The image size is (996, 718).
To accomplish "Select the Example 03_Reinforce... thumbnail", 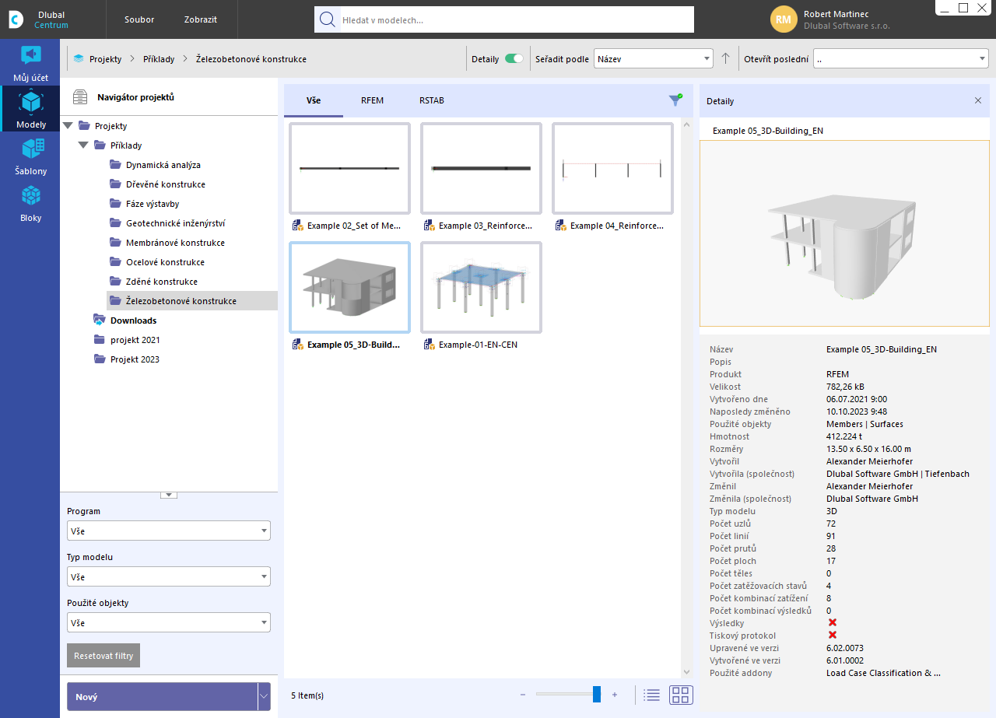I will coord(481,168).
